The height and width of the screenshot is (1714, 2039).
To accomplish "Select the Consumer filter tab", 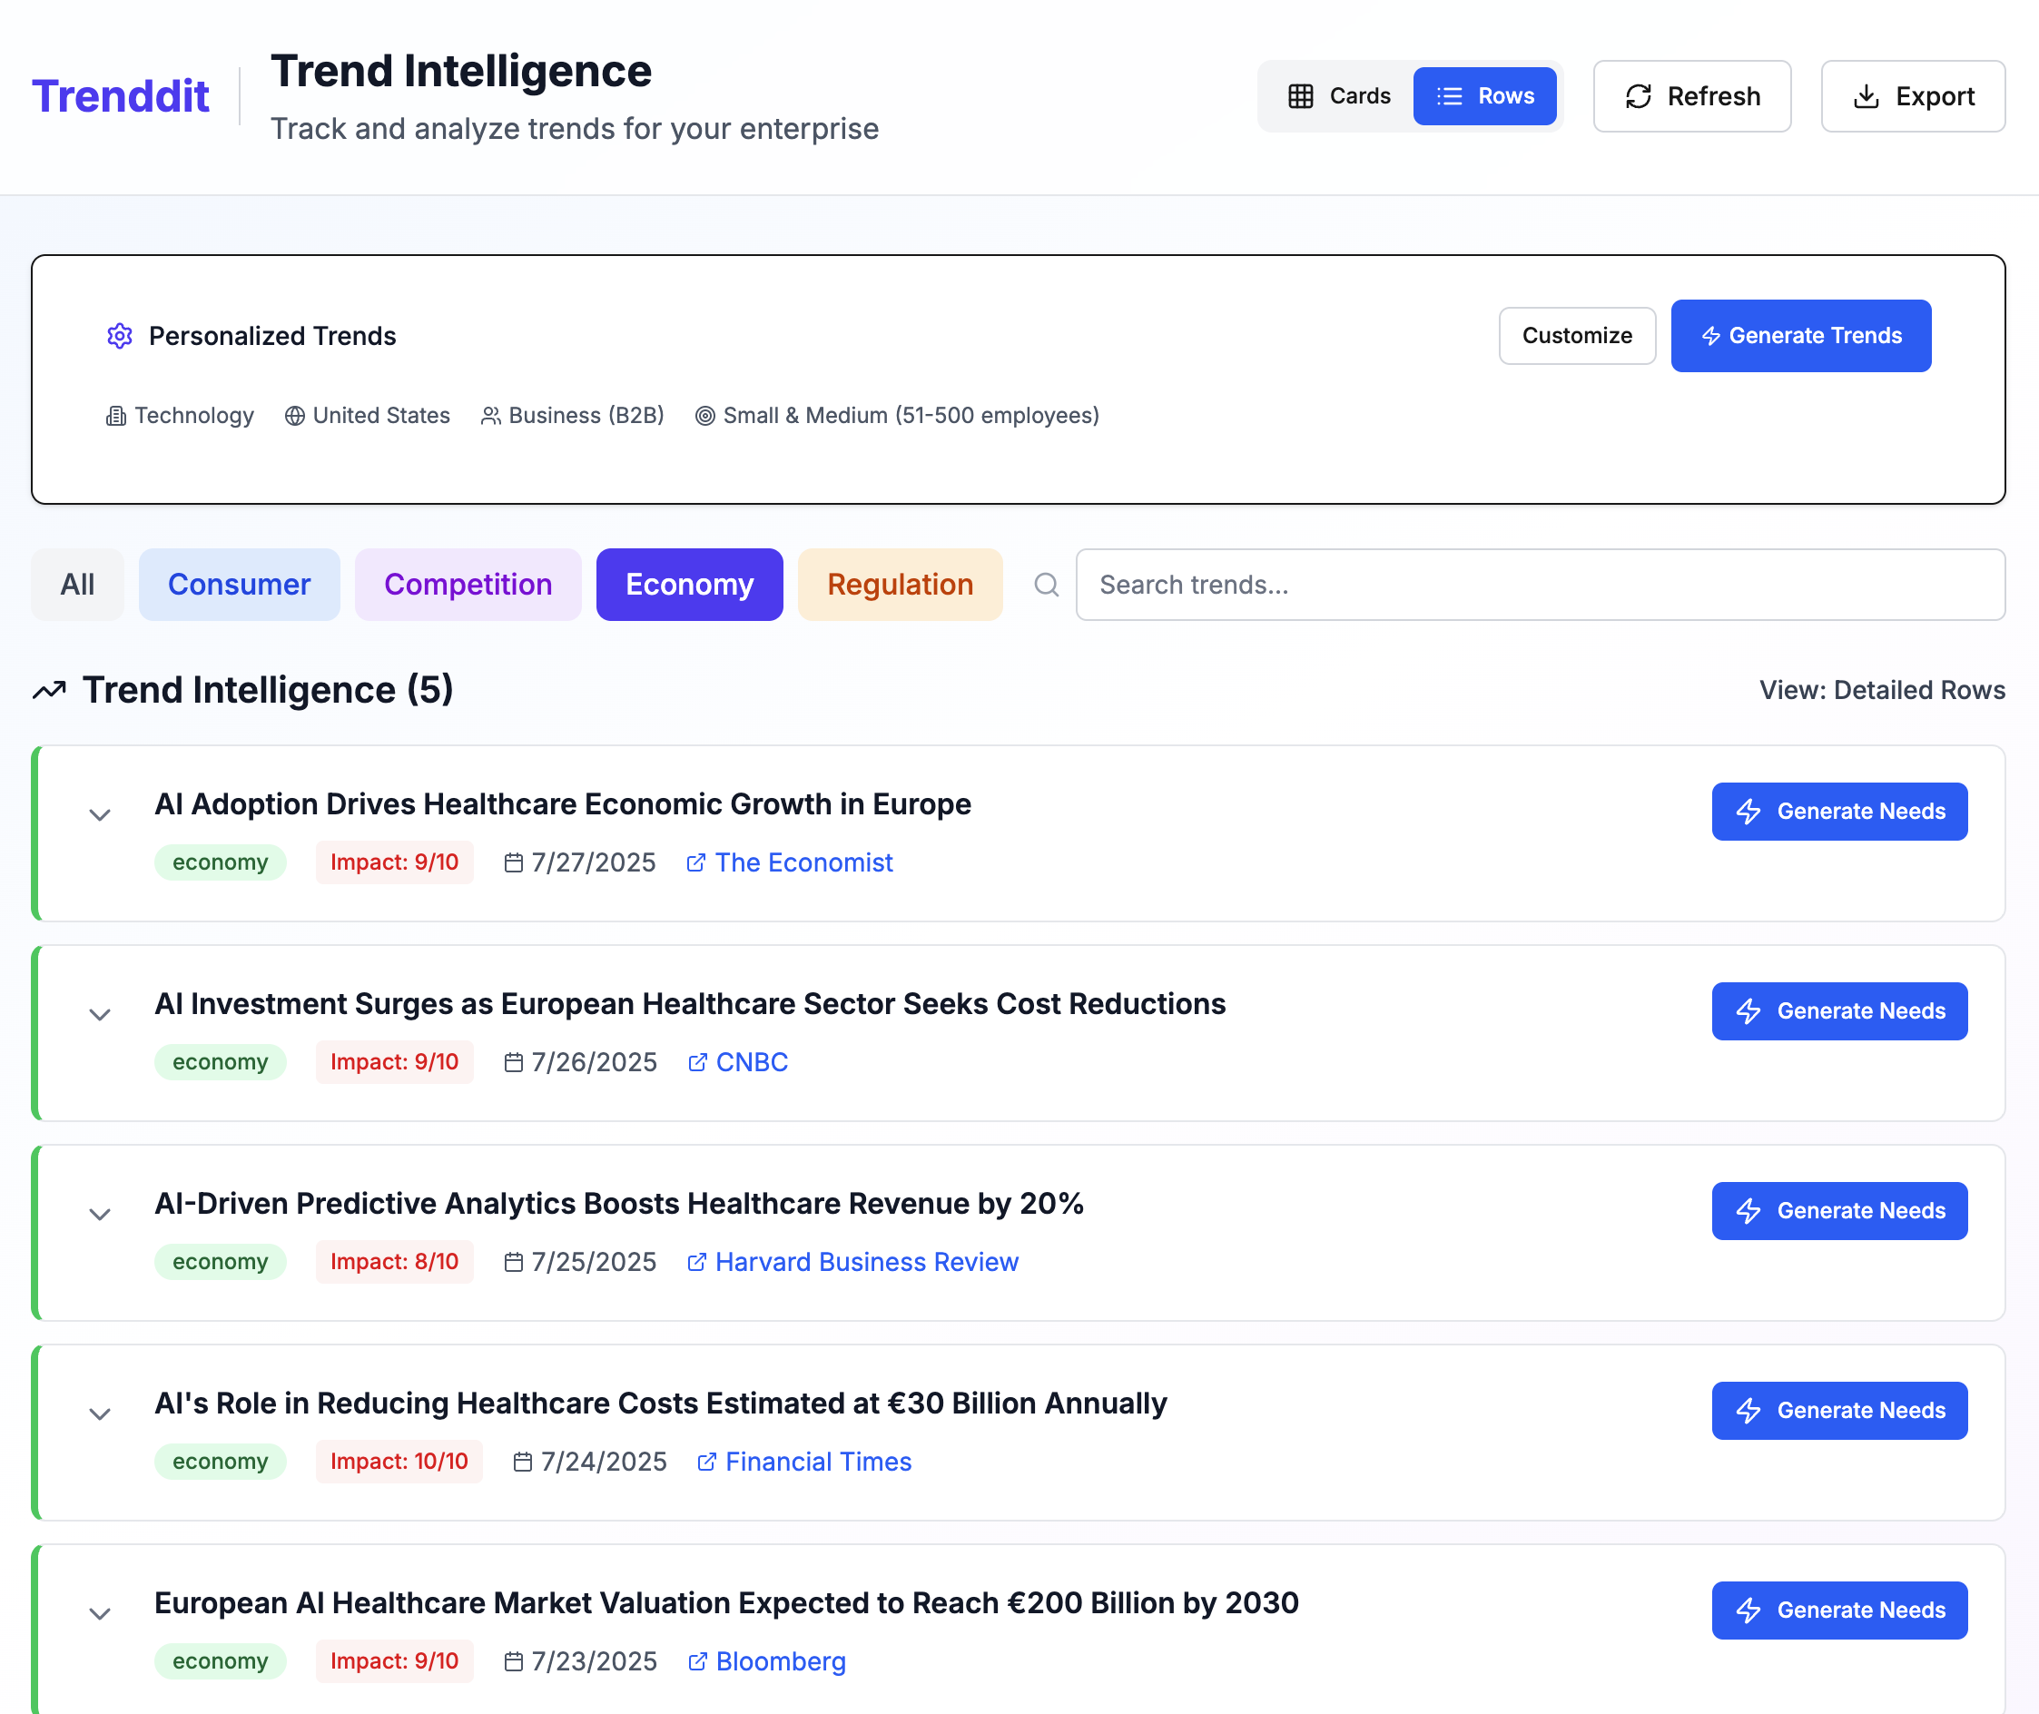I will pyautogui.click(x=239, y=585).
